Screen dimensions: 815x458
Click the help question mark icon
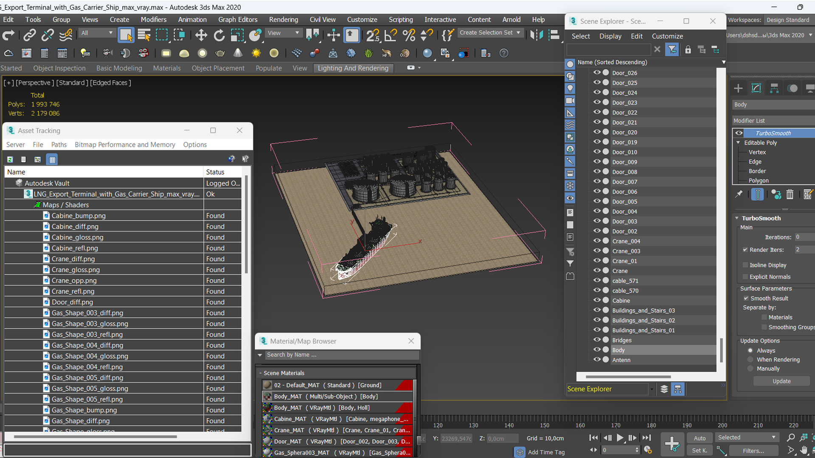(503, 53)
